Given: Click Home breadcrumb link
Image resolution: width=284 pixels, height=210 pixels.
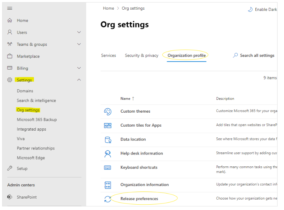Looking at the screenshot, I should (109, 8).
